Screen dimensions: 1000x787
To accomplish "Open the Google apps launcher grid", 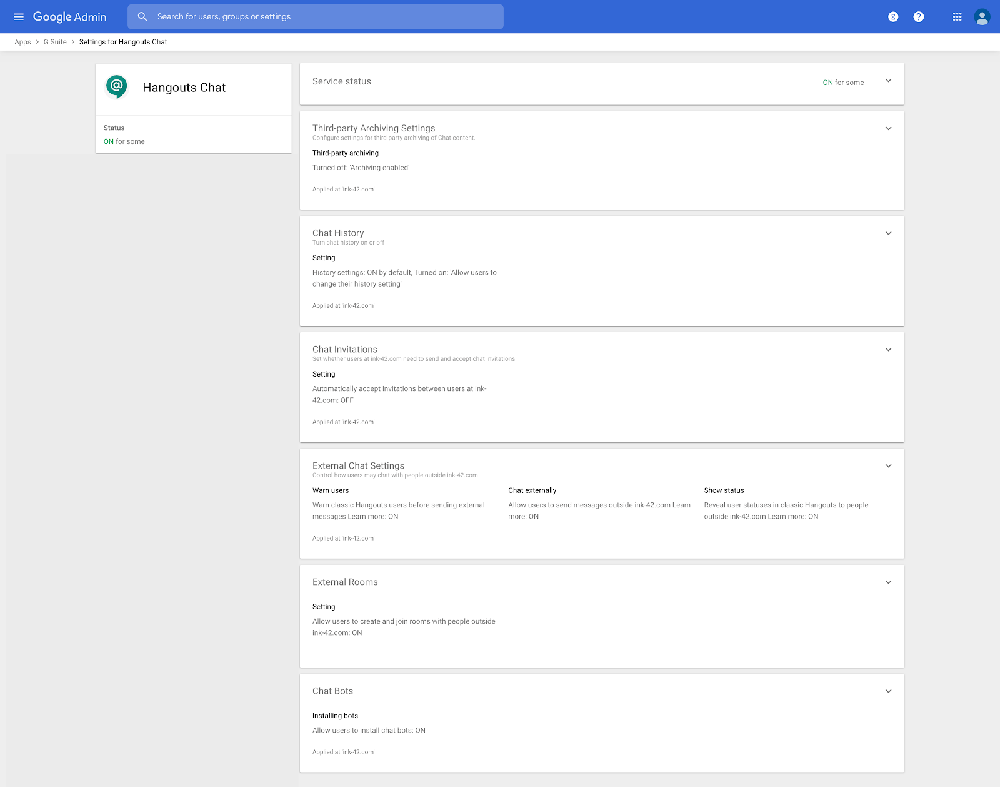I will click(957, 17).
